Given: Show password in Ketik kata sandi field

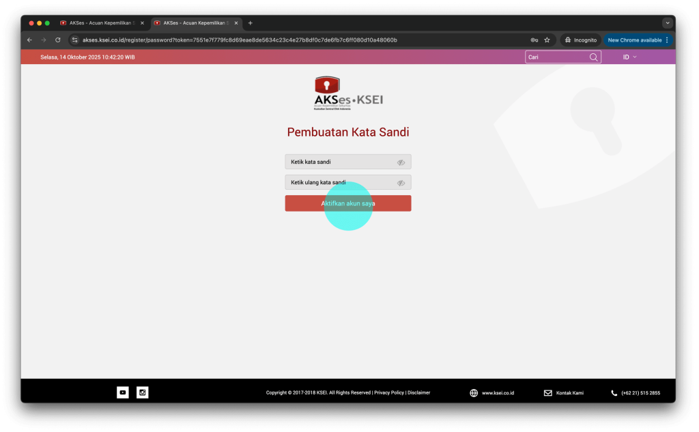Looking at the screenshot, I should tap(401, 162).
